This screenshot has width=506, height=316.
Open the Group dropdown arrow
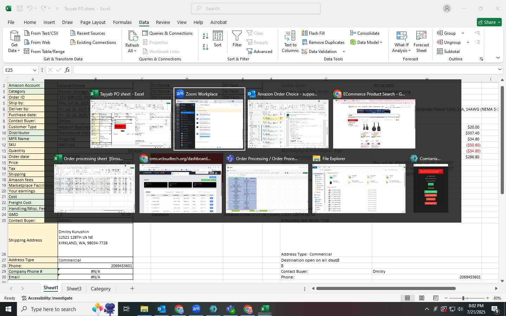pyautogui.click(x=463, y=33)
